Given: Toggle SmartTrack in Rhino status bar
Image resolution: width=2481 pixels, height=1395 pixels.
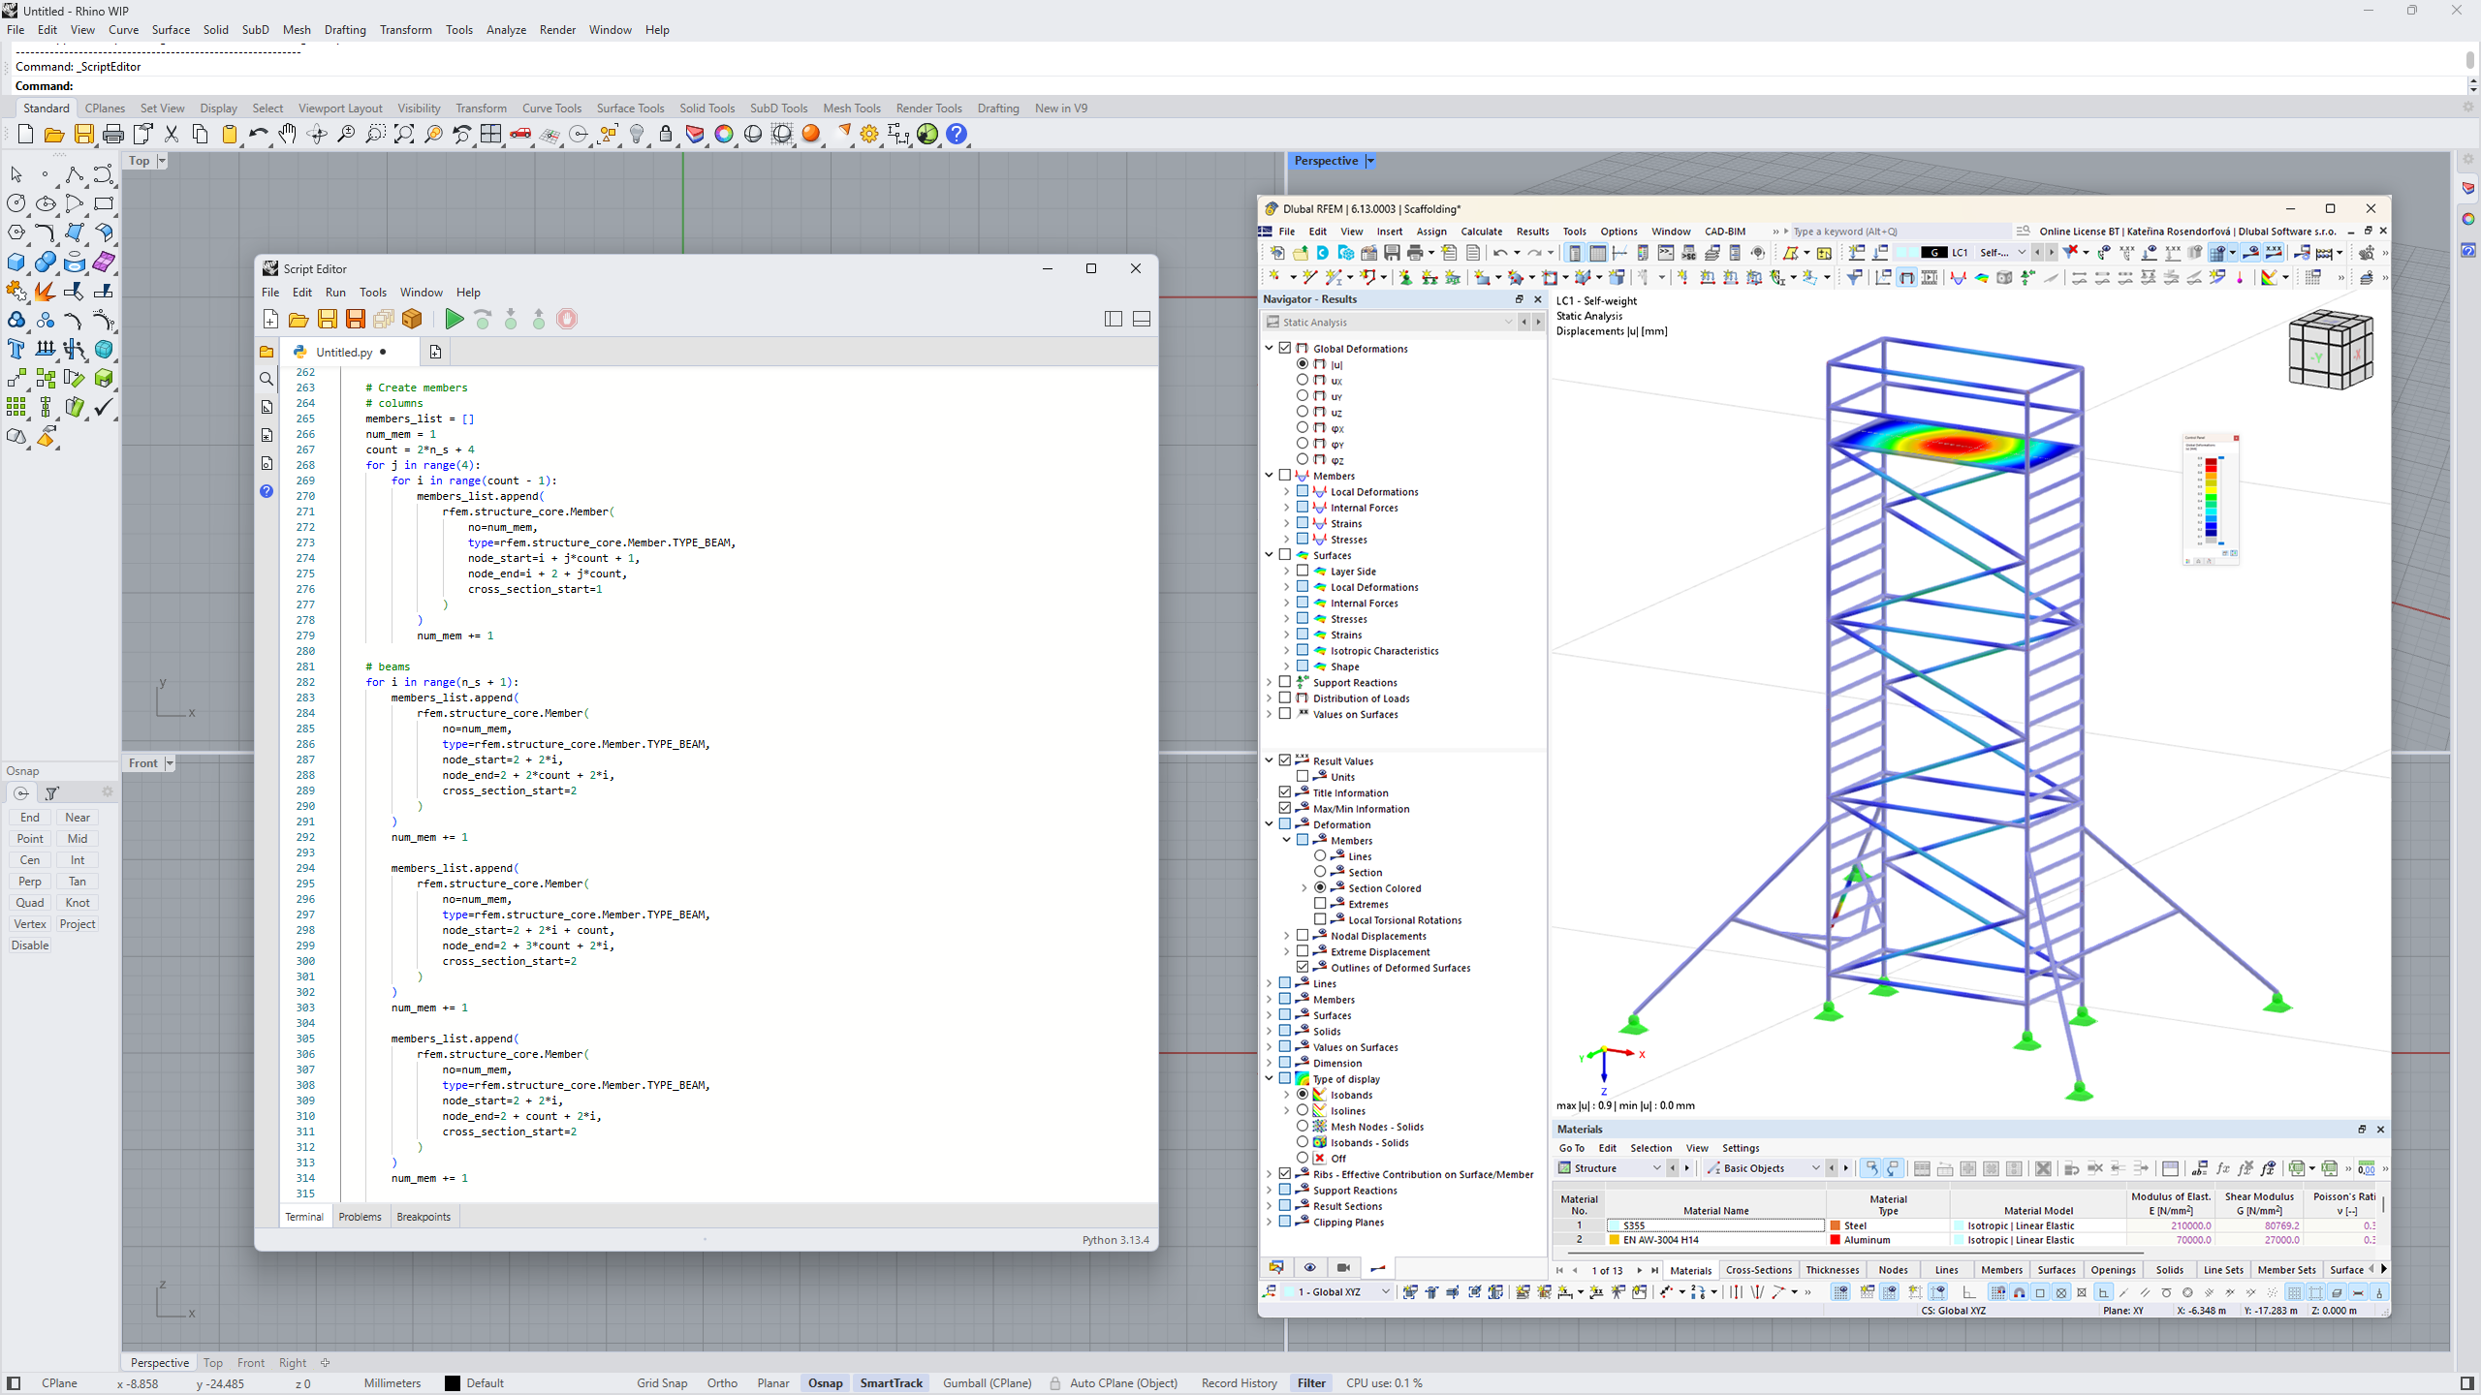Looking at the screenshot, I should pyautogui.click(x=891, y=1382).
